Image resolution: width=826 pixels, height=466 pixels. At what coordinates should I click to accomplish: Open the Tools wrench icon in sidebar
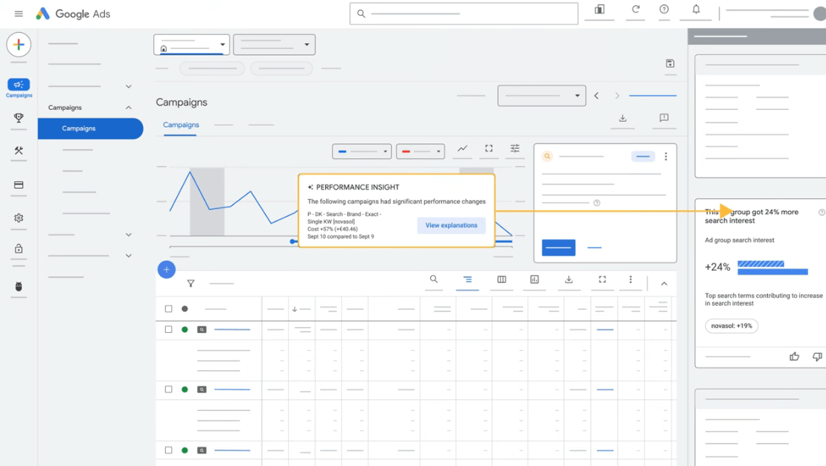coord(19,151)
